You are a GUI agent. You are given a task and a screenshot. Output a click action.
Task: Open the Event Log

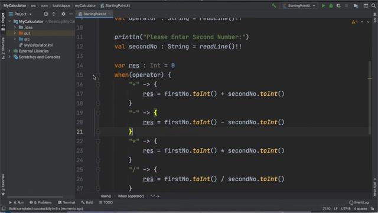click(x=359, y=202)
